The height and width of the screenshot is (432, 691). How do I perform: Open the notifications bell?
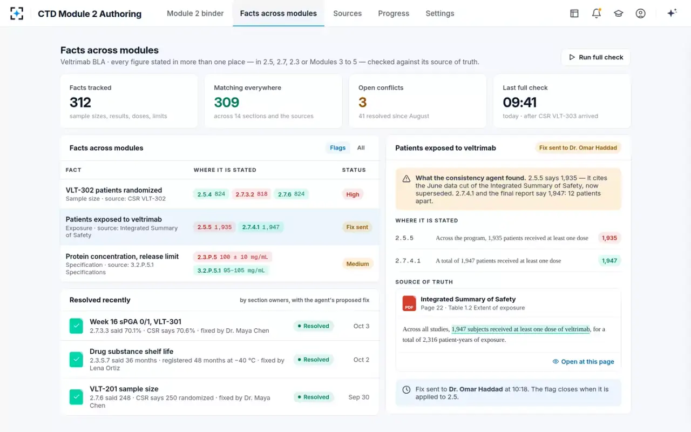point(597,13)
